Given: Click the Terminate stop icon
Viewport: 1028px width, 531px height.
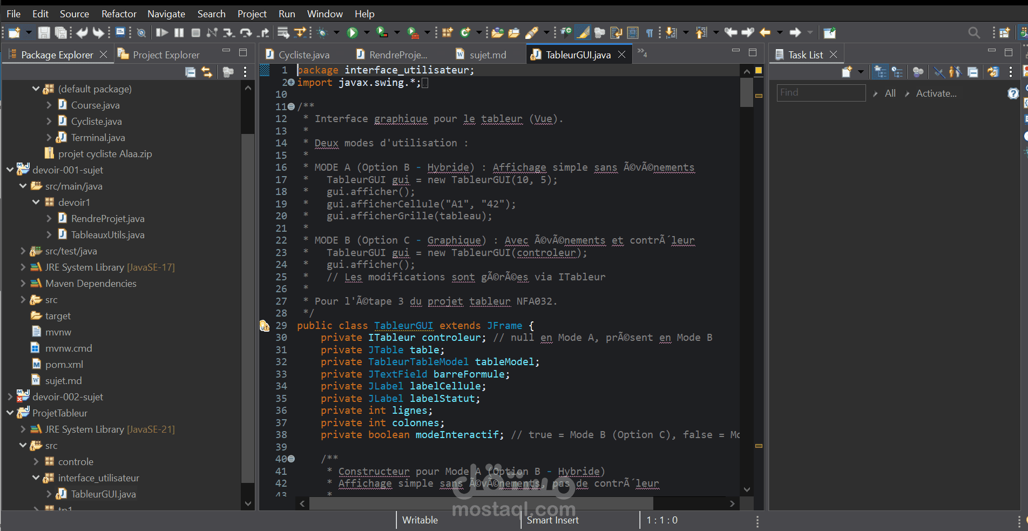Looking at the screenshot, I should click(x=195, y=33).
